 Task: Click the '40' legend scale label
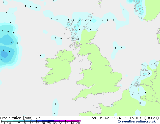(66, 123)
